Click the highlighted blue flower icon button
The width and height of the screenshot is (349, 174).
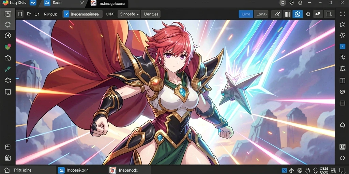(x=297, y=14)
